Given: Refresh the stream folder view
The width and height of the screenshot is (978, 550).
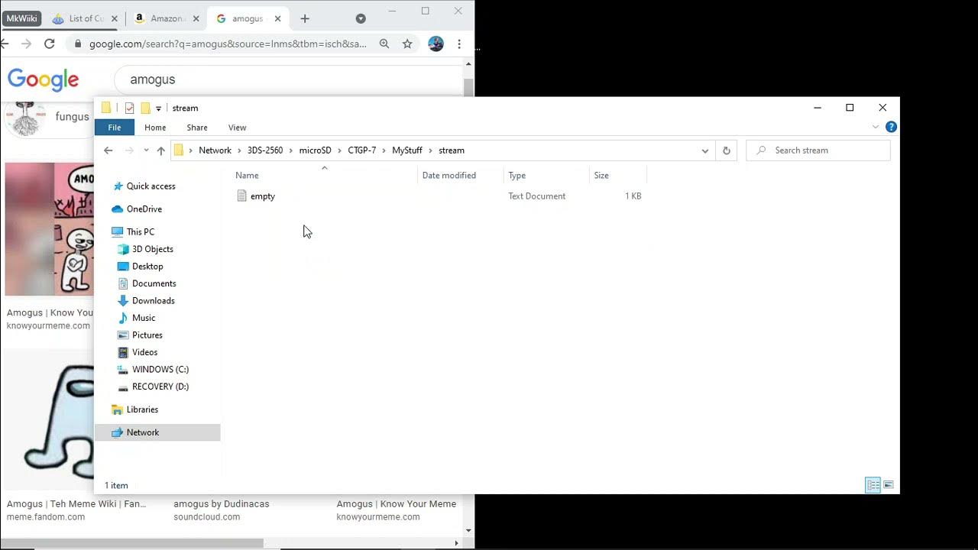Looking at the screenshot, I should pos(727,150).
